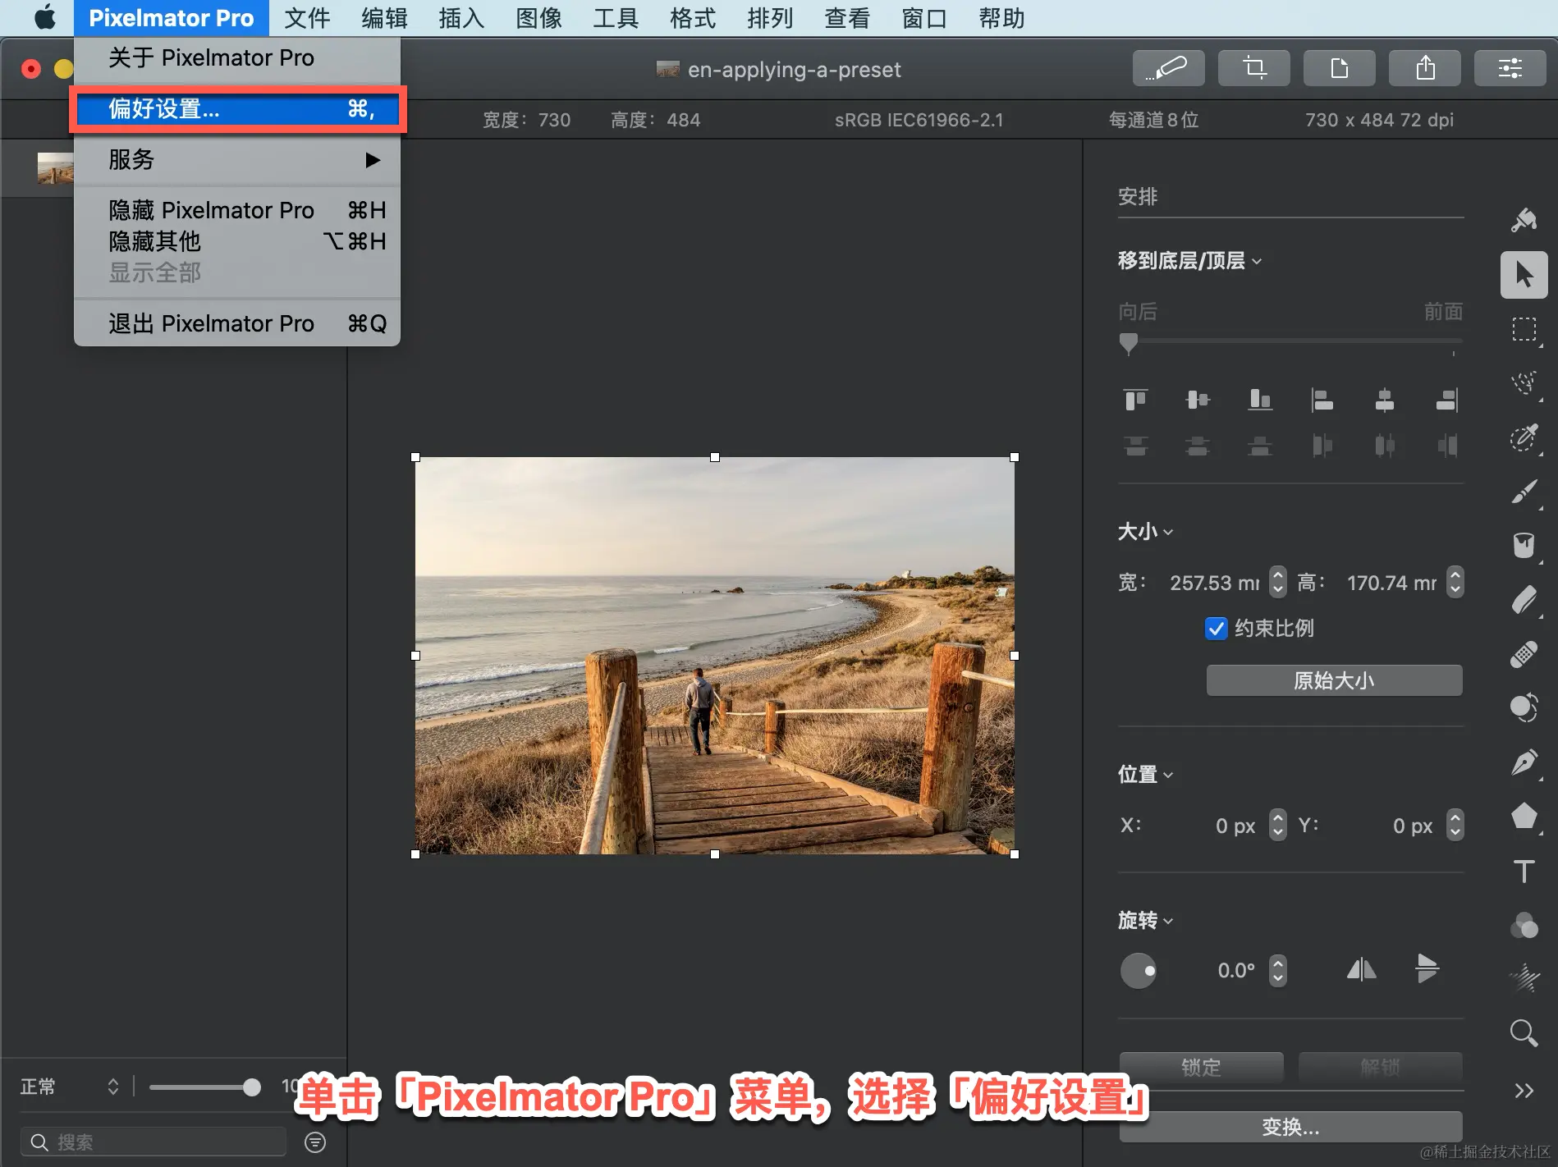Select the Shape pentagon tool
The width and height of the screenshot is (1558, 1167).
1524,817
